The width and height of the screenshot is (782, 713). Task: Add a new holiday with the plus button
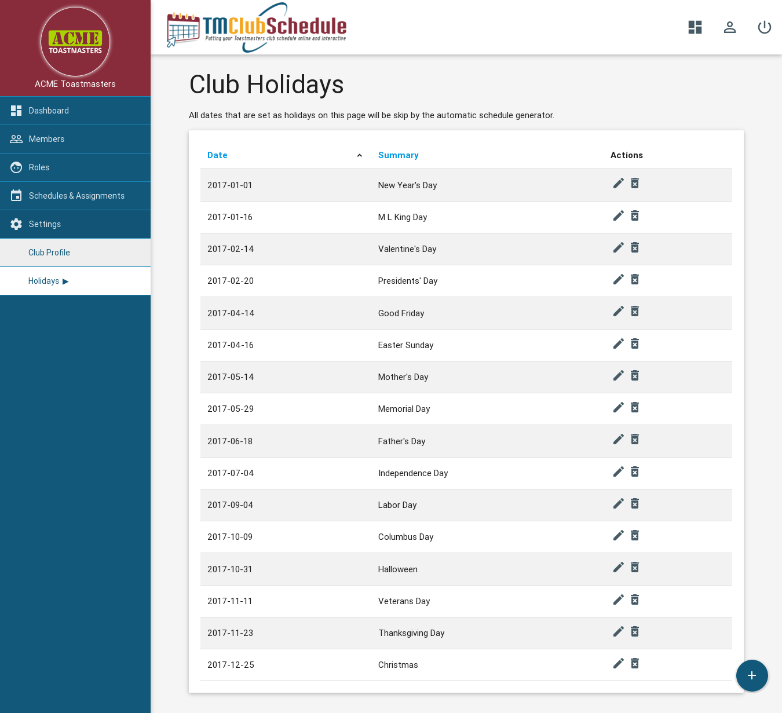[752, 675]
